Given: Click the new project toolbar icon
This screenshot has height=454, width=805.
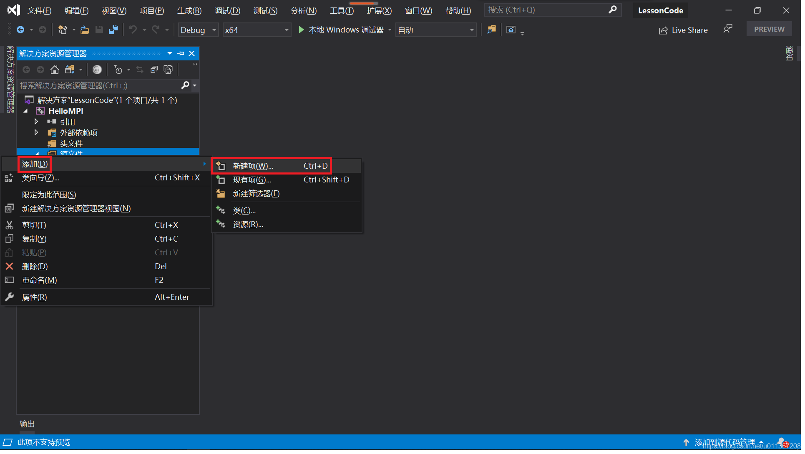Looking at the screenshot, I should 63,30.
